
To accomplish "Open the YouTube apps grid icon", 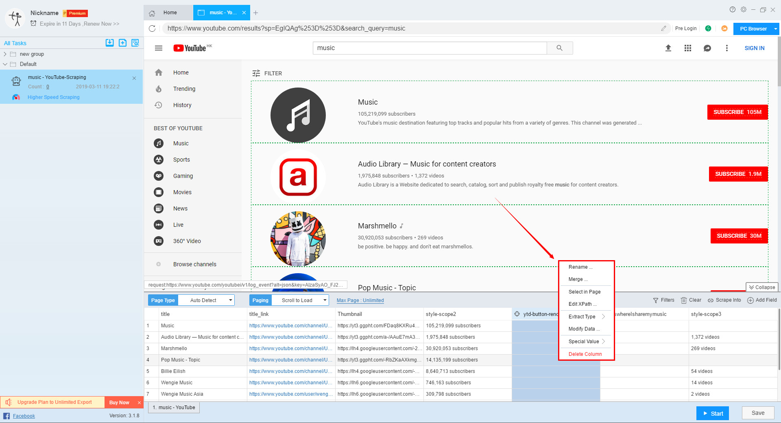I will coord(688,48).
